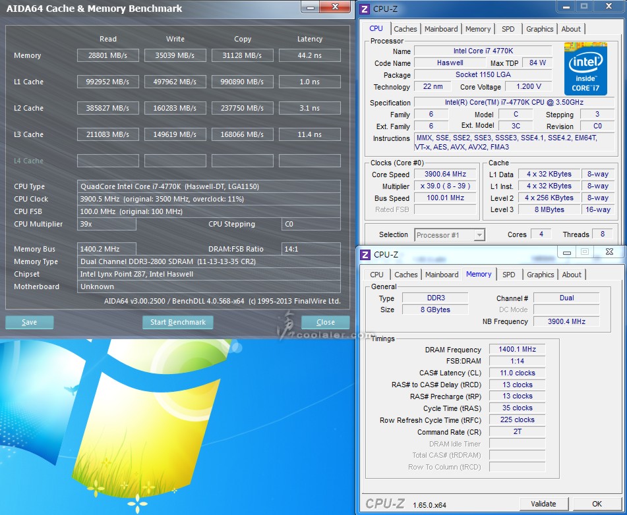
Task: Minimize the top CPU-Z window
Action: click(566, 7)
